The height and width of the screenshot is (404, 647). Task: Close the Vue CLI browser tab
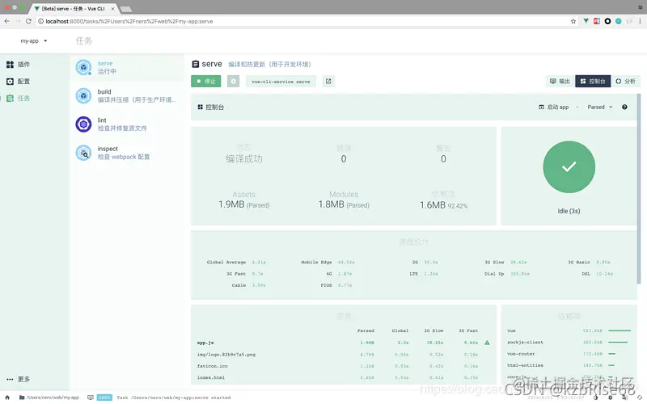[112, 9]
